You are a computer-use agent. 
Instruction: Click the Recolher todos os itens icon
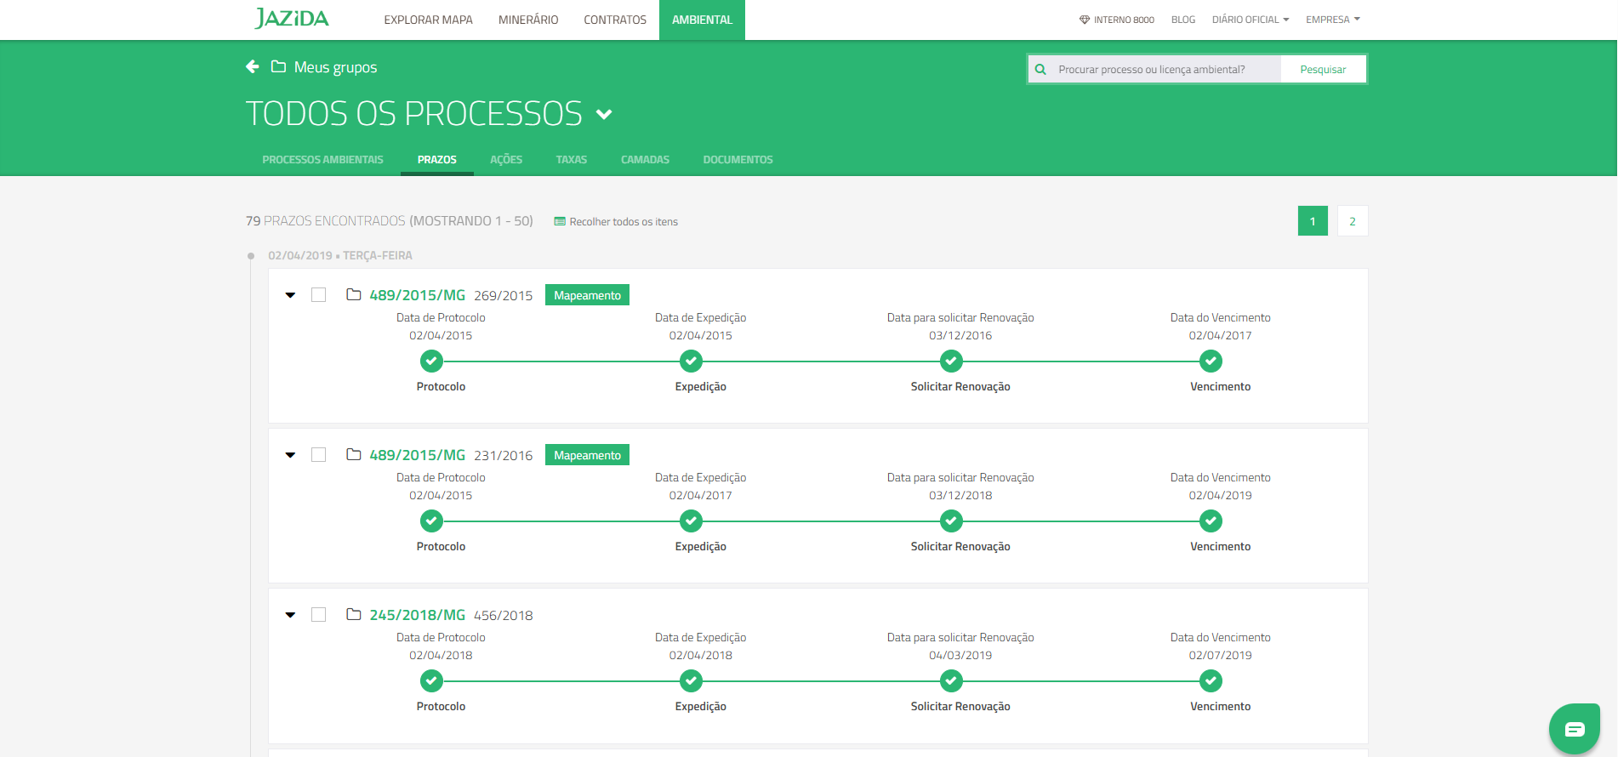click(560, 222)
